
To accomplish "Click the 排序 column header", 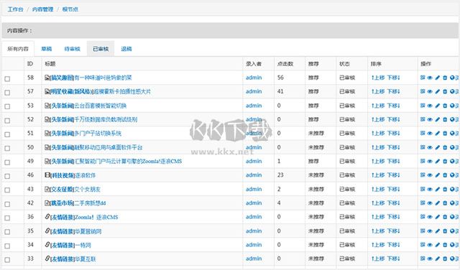I will [376, 64].
